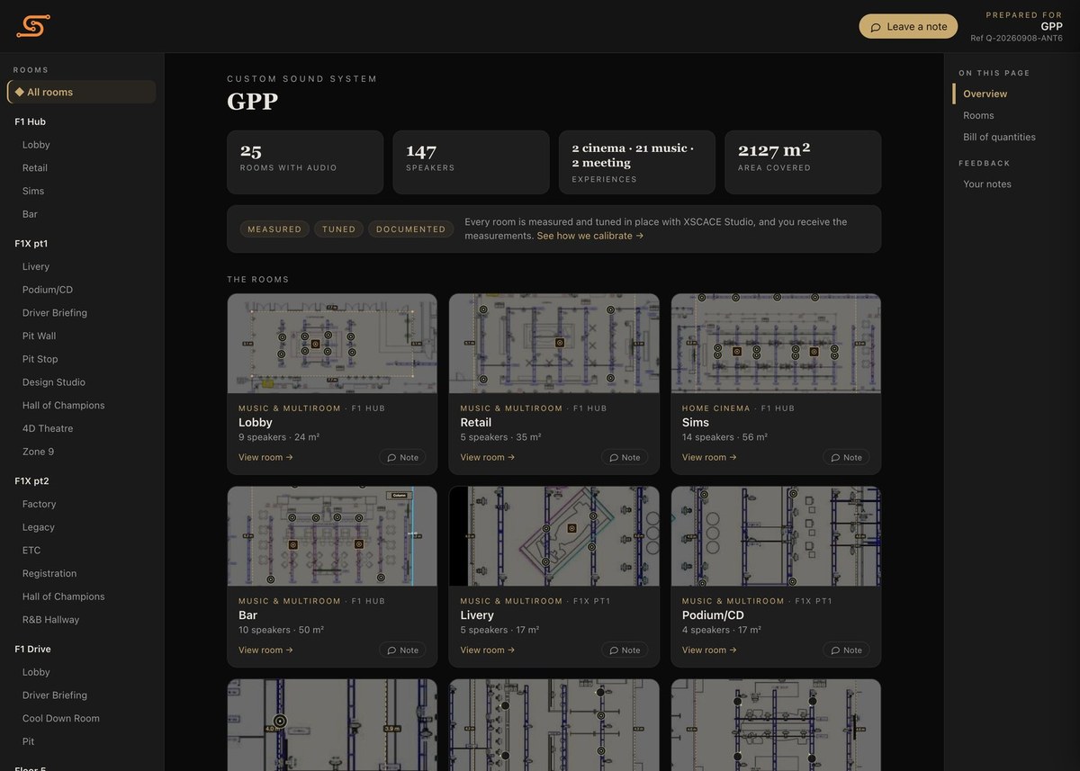The height and width of the screenshot is (771, 1080).
Task: Click the Ref Q-20260908-ANT6 text
Action: coord(1016,39)
